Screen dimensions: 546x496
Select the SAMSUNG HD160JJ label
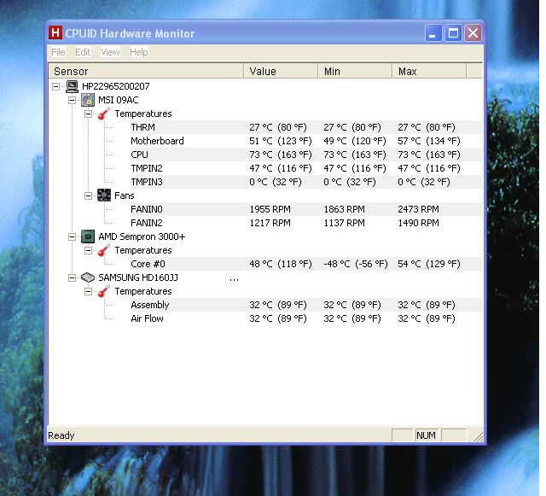pyautogui.click(x=138, y=277)
